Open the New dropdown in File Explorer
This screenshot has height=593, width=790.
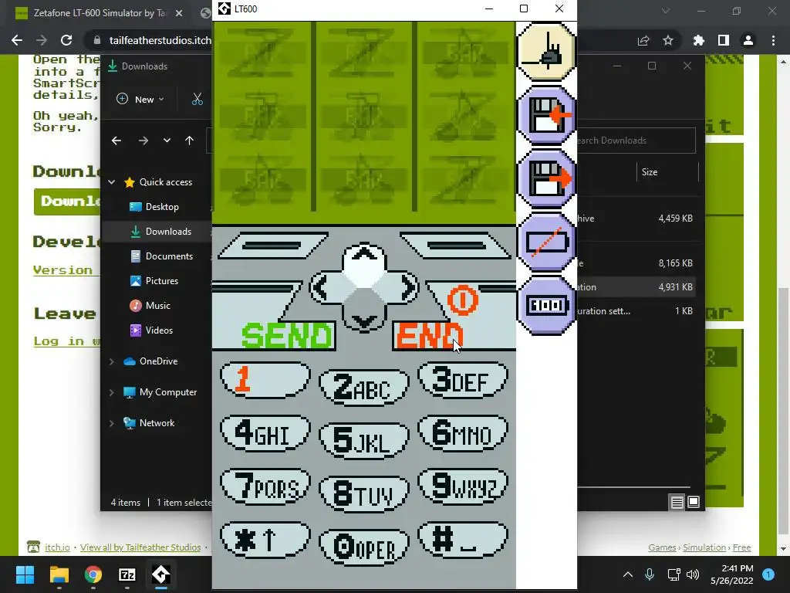pyautogui.click(x=140, y=100)
